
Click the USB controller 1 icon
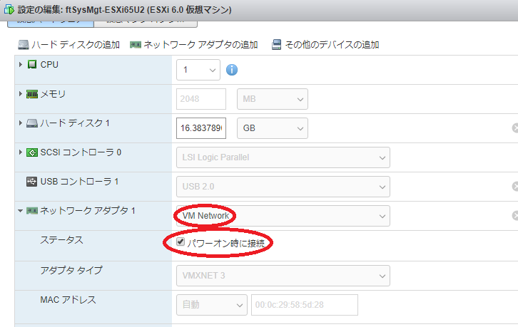[32, 182]
